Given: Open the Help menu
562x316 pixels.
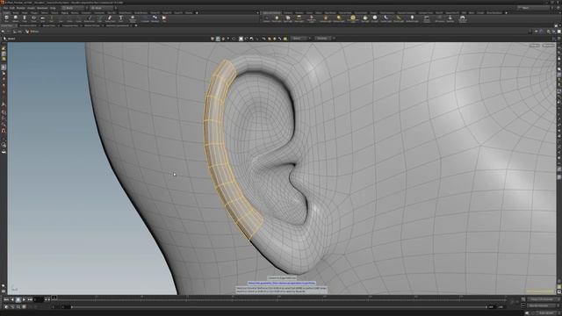Looking at the screenshot, I should tap(53, 8).
